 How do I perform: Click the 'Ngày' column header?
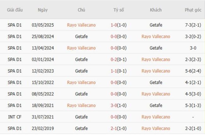(x=43, y=10)
